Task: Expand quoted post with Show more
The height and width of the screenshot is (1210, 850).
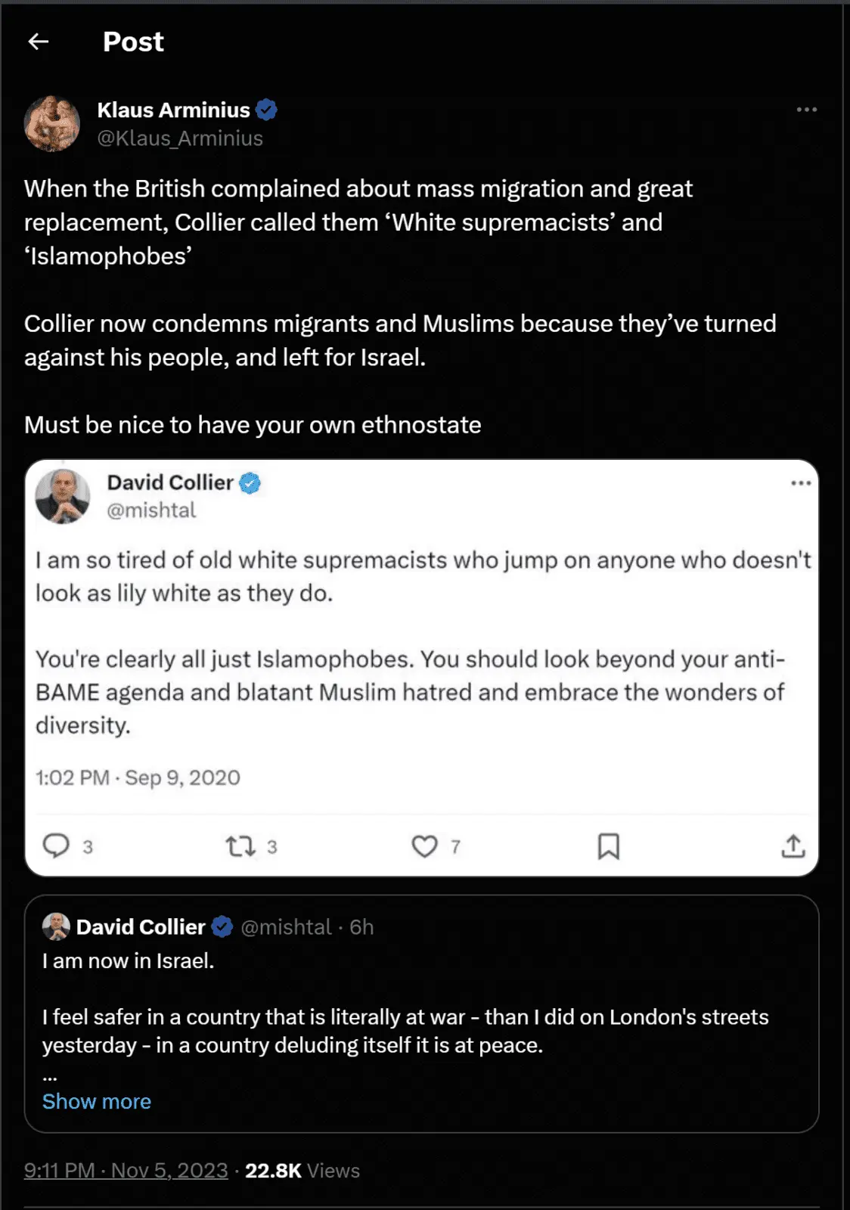Action: point(97,1101)
